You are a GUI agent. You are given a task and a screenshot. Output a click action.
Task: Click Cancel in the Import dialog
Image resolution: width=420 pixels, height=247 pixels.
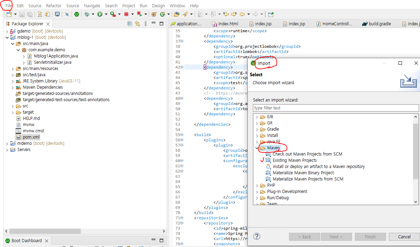tap(404, 237)
